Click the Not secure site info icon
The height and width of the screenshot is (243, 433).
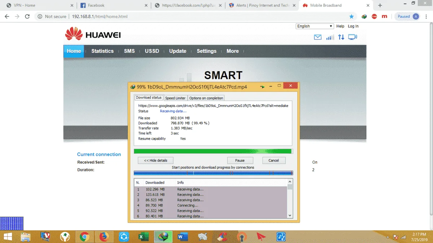point(40,17)
